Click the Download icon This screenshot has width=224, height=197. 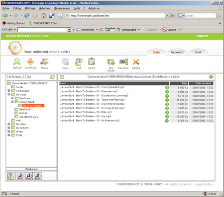click(x=30, y=62)
